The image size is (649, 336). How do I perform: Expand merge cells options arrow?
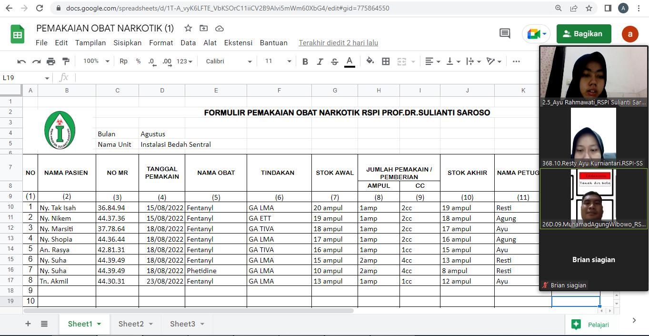pyautogui.click(x=413, y=61)
